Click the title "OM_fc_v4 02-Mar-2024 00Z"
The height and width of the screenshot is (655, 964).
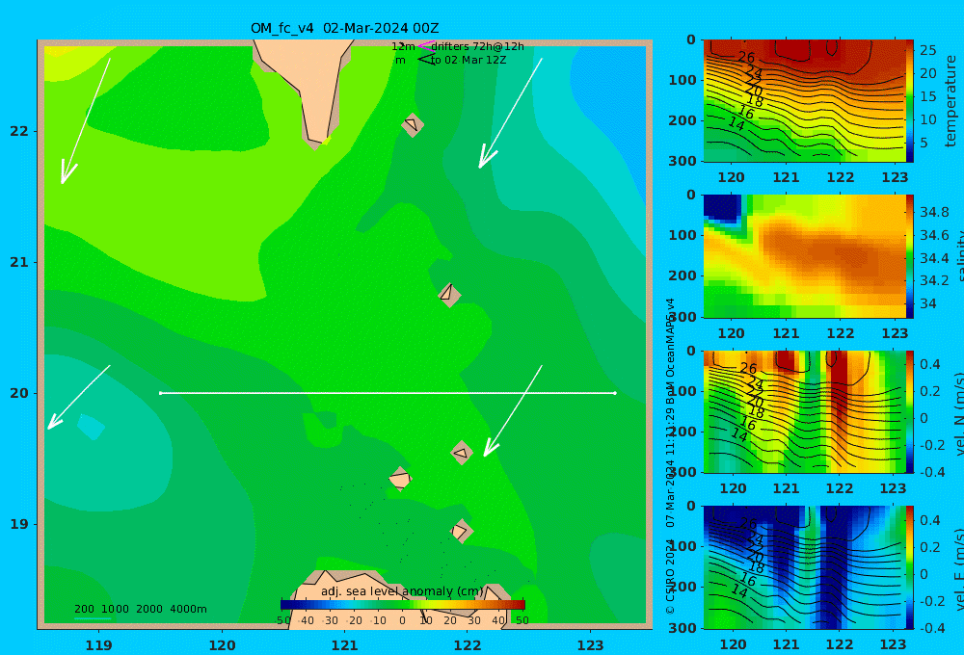click(x=344, y=28)
